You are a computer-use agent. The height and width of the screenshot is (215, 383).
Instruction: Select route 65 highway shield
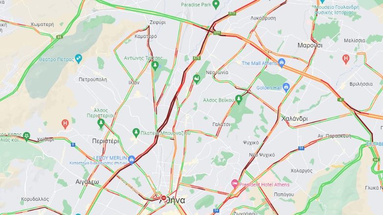tap(59, 37)
